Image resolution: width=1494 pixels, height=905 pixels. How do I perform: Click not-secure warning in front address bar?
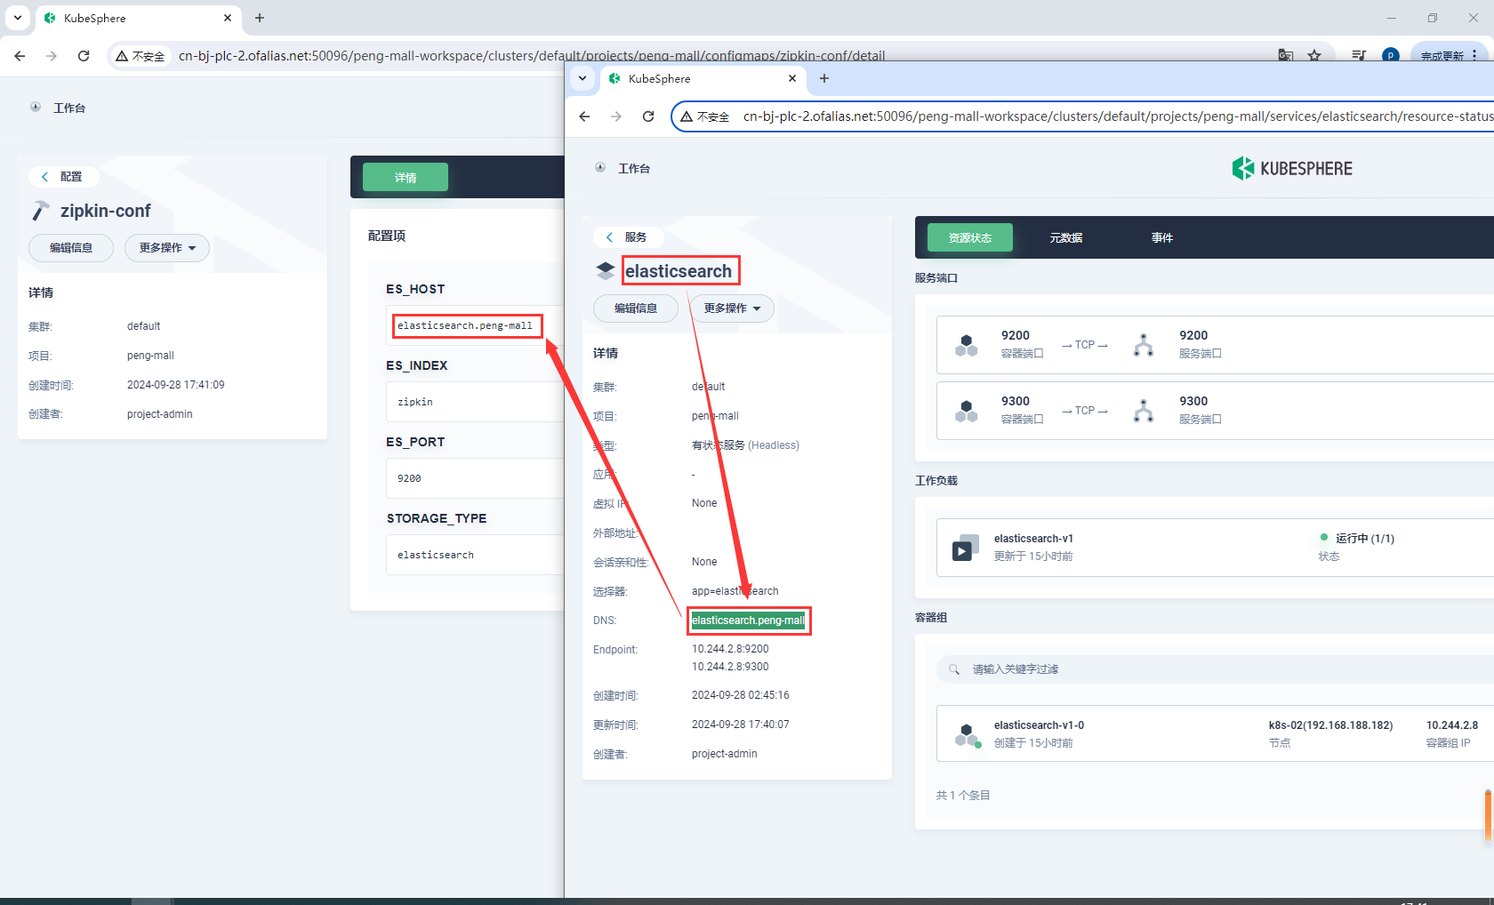(x=704, y=116)
